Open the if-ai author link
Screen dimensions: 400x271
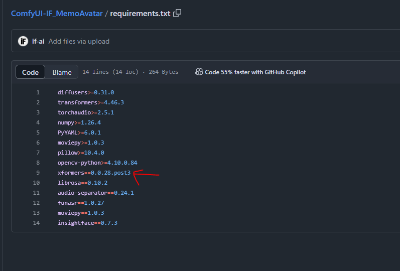(38, 41)
